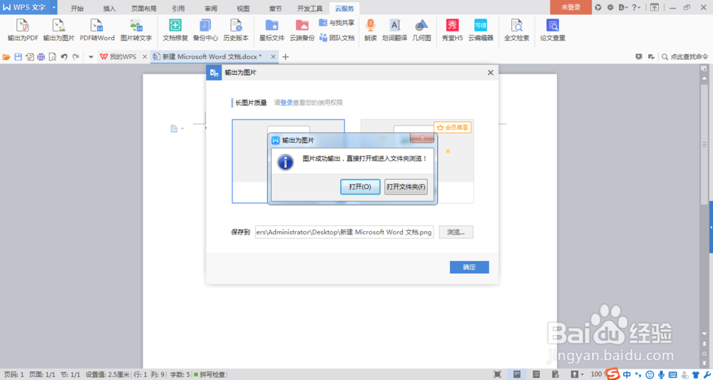This screenshot has height=380, width=713.
Task: Click the quick export PDF icon in quick toolbar
Action: point(30,57)
